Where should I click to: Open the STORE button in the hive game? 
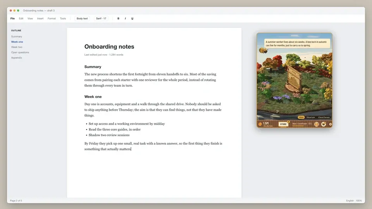click(x=283, y=124)
